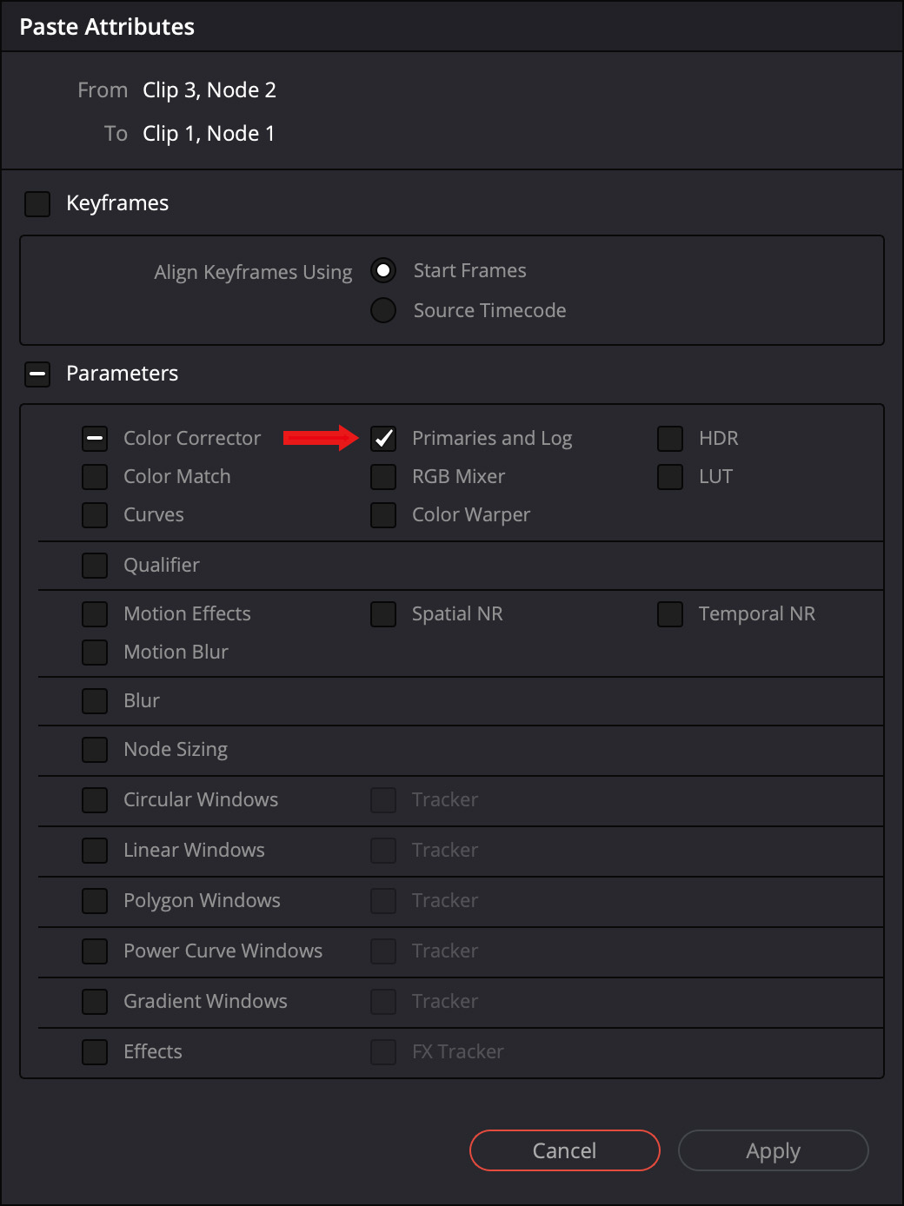Viewport: 904px width, 1206px height.
Task: Enable Temporal NR checkbox
Action: 670,614
